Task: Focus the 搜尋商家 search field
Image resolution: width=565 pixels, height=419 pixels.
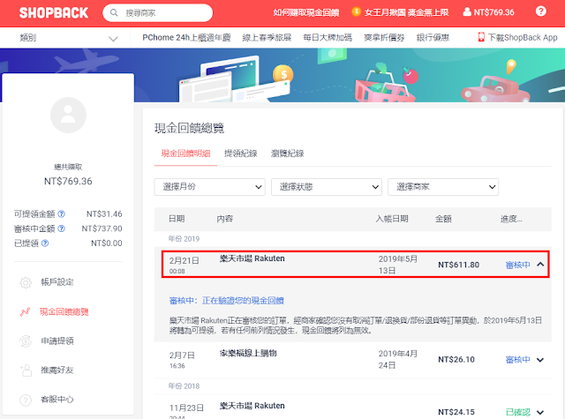Action: pyautogui.click(x=157, y=13)
